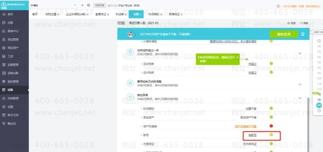Click the period up arrow above 4月

(x=319, y=41)
